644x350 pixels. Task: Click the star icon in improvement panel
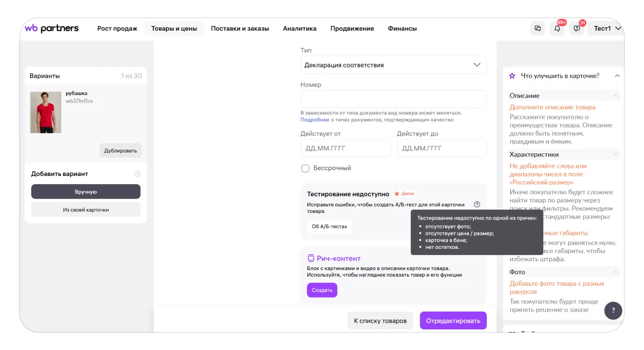point(512,76)
